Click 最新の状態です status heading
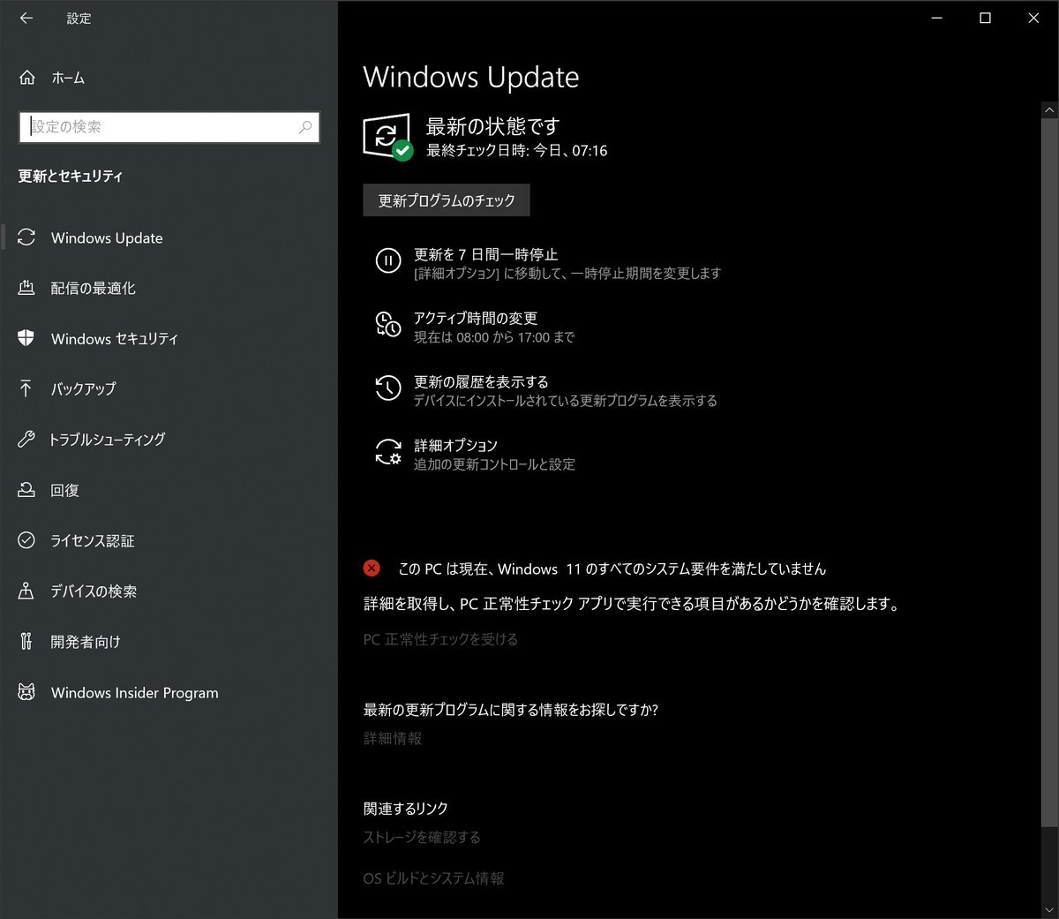Viewport: 1059px width, 919px height. click(492, 126)
